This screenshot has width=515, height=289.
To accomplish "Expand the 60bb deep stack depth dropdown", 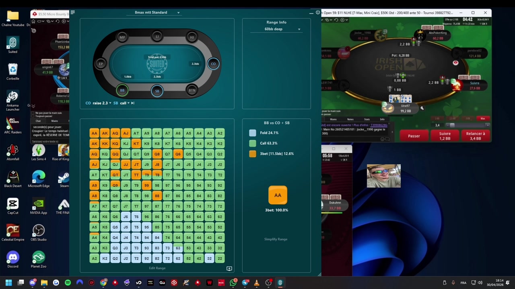I will (x=276, y=29).
